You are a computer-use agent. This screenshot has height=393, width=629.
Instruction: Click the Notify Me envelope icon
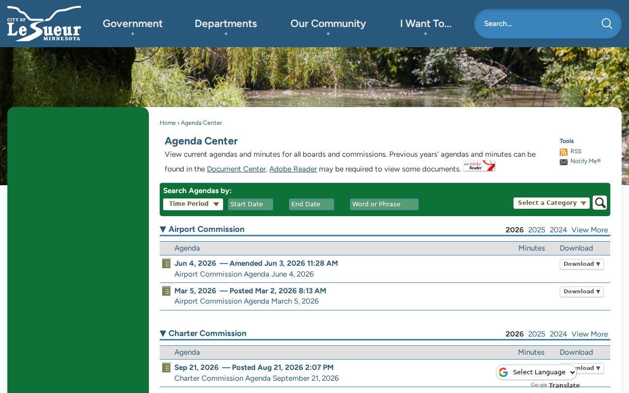[x=564, y=162]
